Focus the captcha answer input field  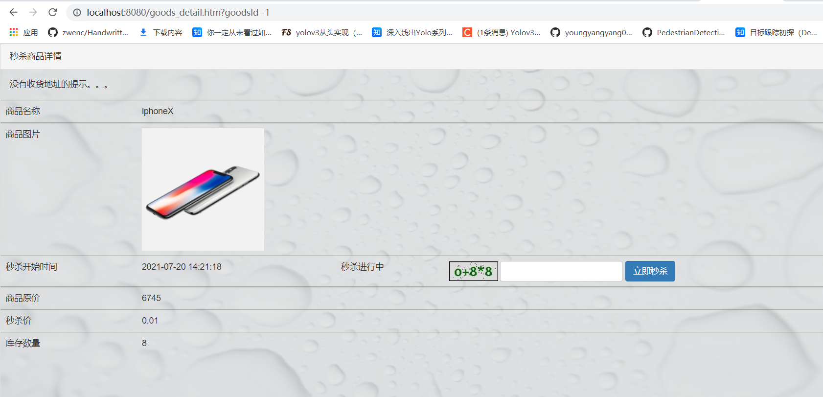561,271
